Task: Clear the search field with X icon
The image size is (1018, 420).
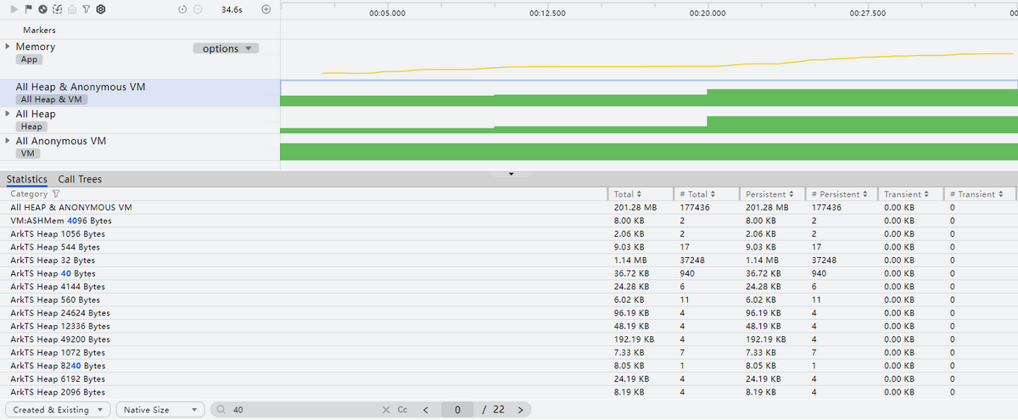Action: point(386,410)
